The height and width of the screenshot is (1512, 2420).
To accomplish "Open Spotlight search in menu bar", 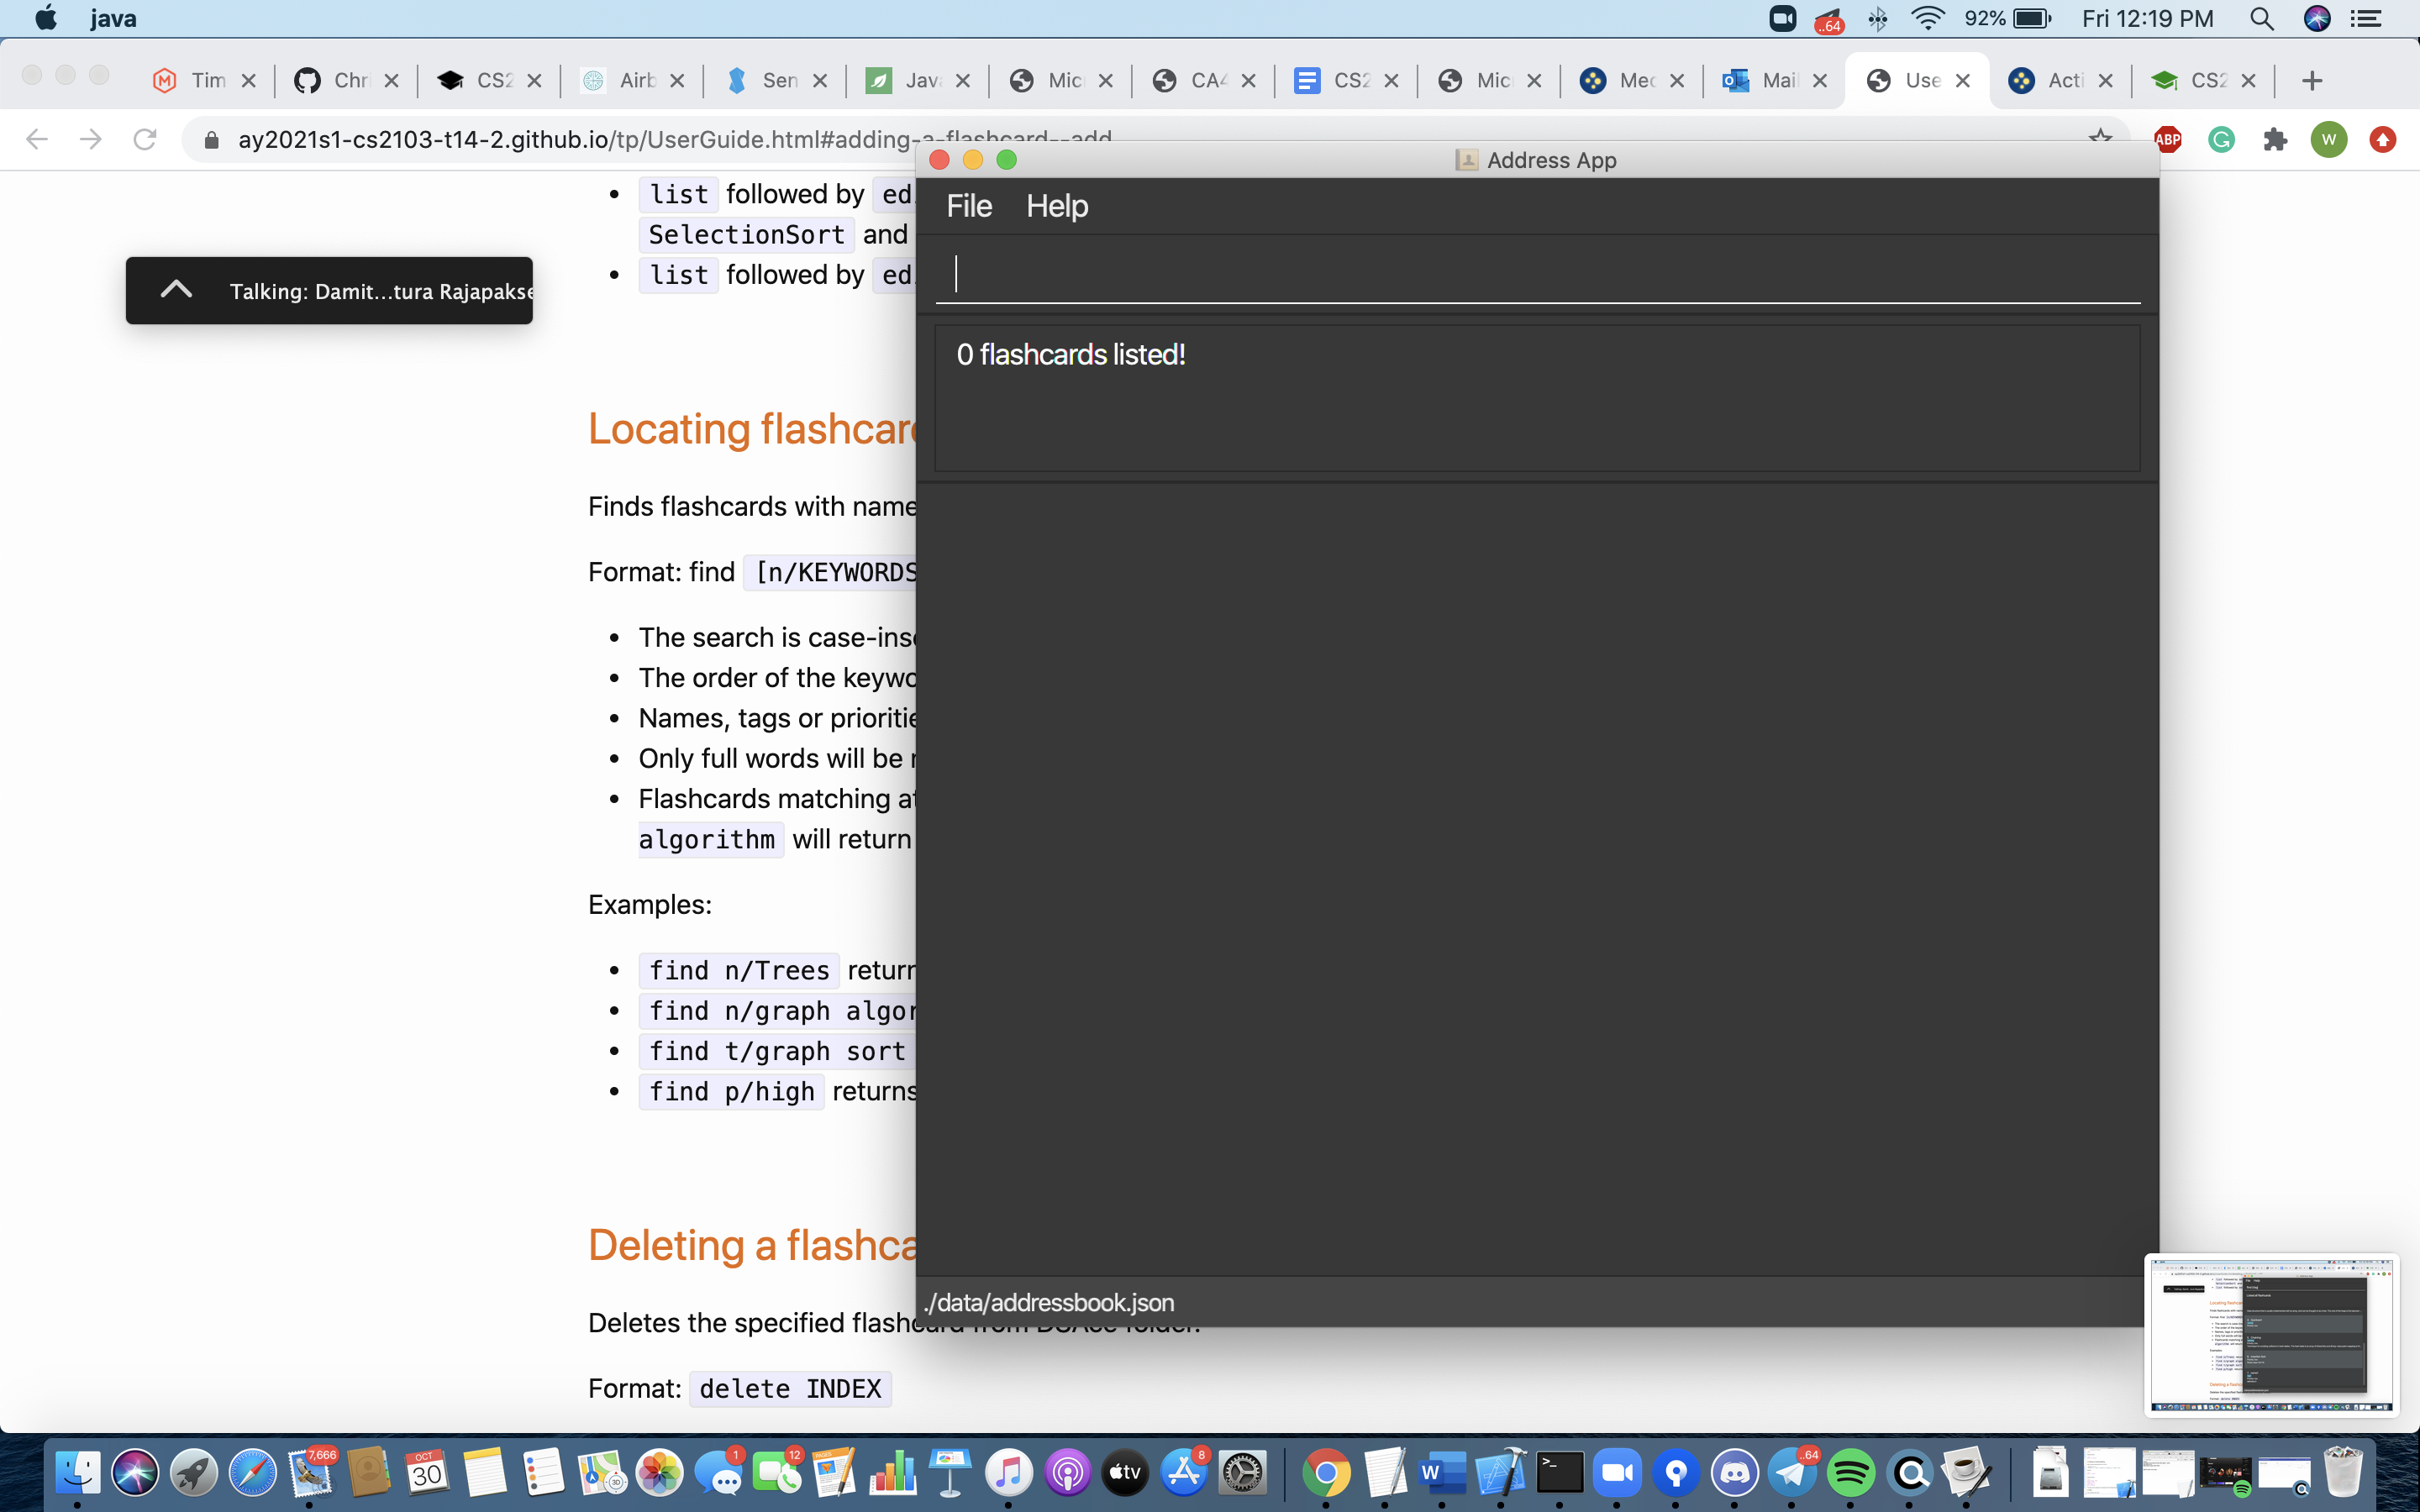I will pyautogui.click(x=2261, y=19).
